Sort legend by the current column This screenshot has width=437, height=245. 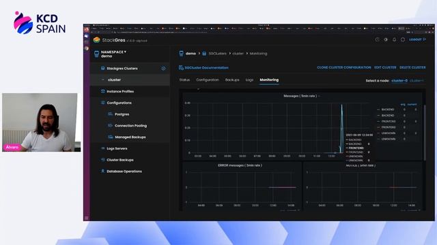(412, 104)
